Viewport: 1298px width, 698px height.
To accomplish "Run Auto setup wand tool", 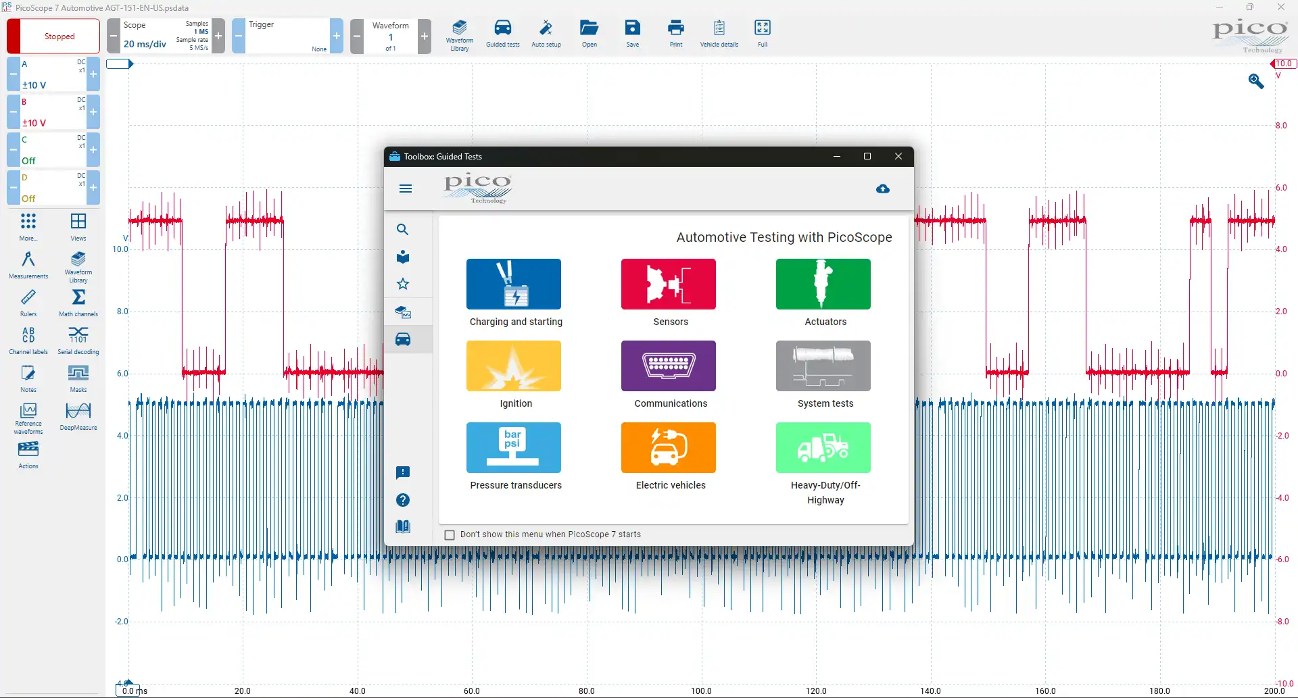I will pos(546,34).
